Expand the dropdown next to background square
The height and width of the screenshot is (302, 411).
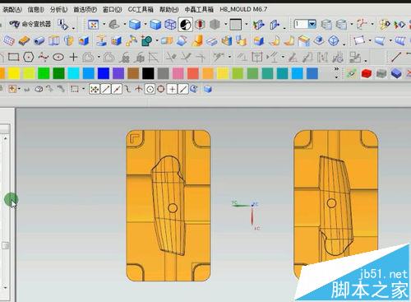pyautogui.click(x=246, y=25)
